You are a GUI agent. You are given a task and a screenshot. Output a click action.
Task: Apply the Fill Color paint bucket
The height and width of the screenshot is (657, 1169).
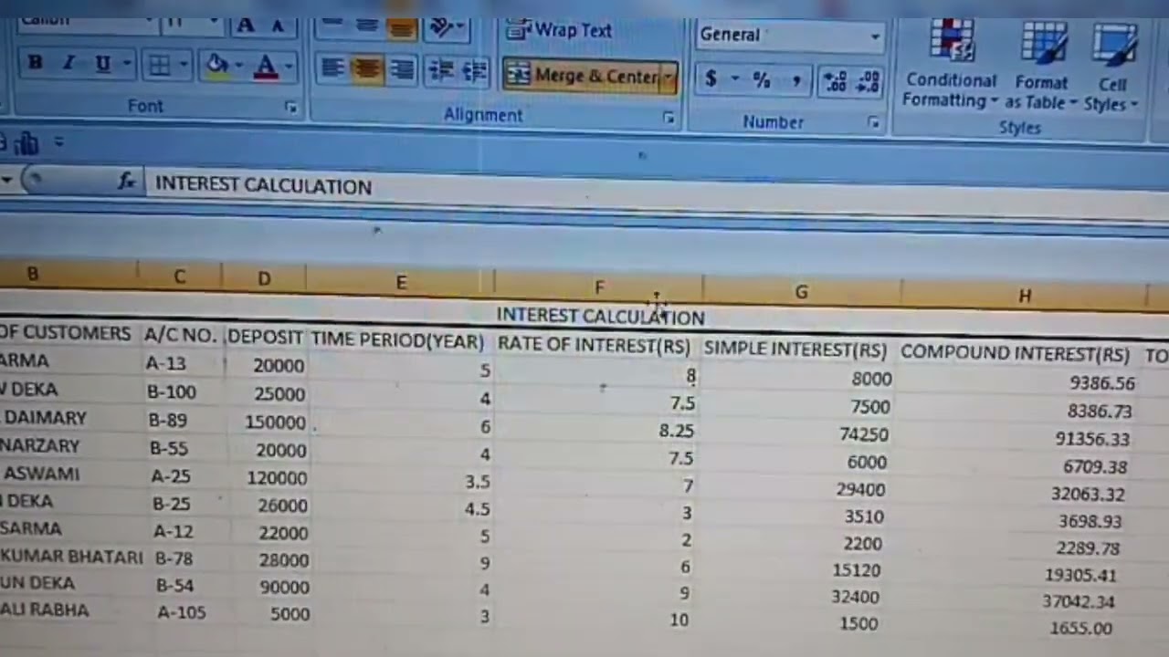[x=217, y=66]
